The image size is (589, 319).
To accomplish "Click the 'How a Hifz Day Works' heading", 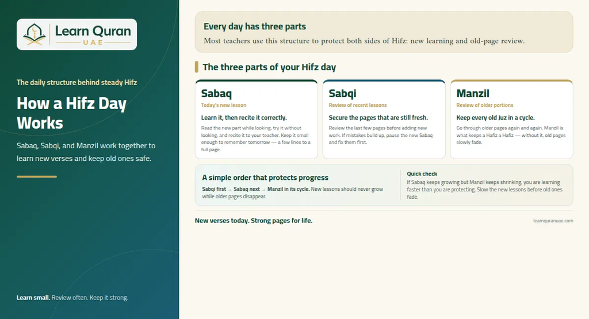I will point(71,113).
